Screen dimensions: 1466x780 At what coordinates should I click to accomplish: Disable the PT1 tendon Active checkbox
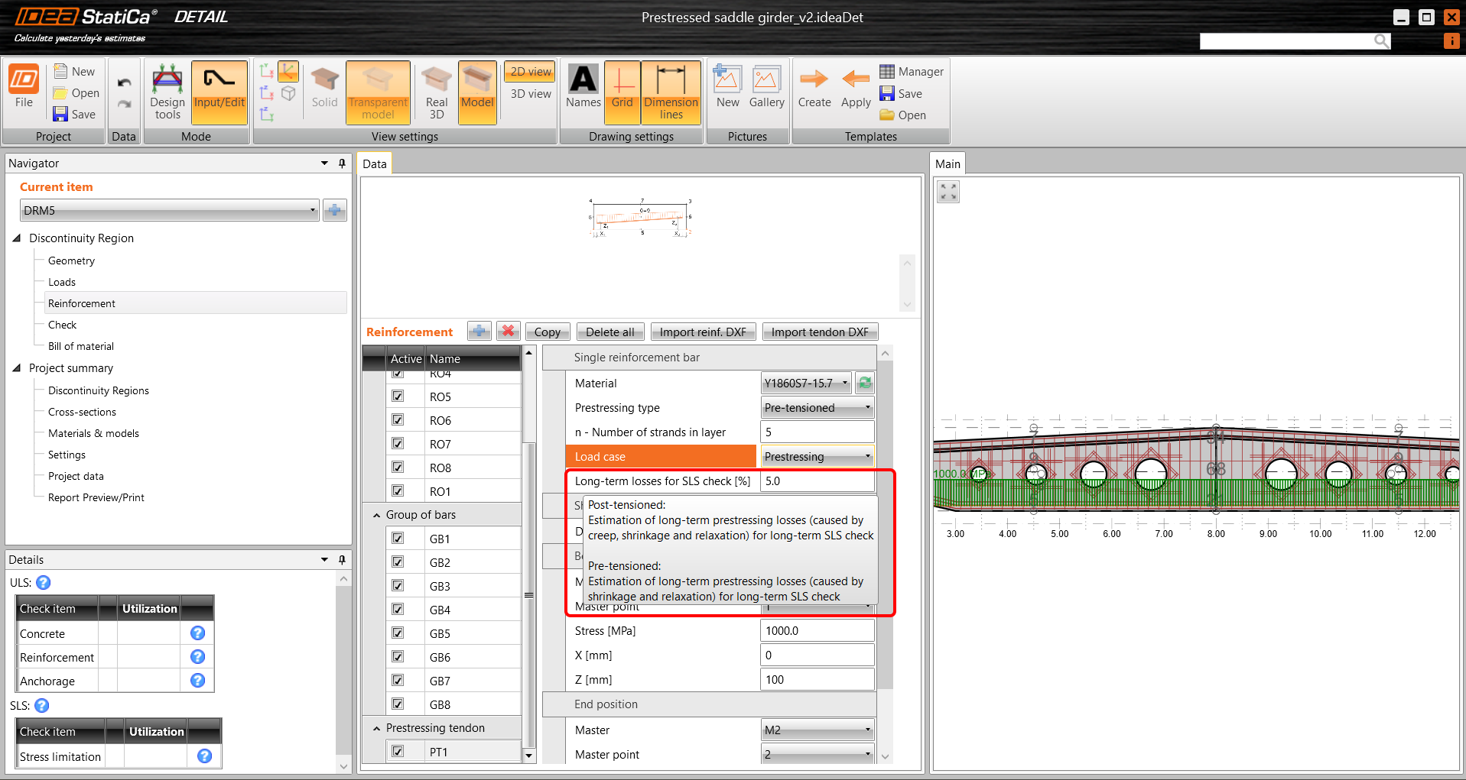pos(398,752)
